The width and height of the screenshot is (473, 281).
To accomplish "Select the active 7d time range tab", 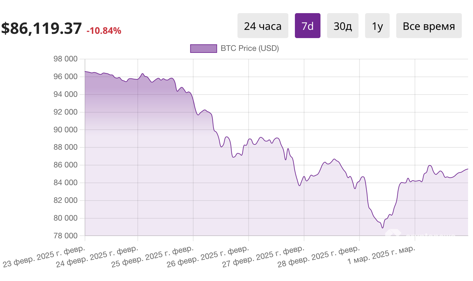I will pos(307,25).
